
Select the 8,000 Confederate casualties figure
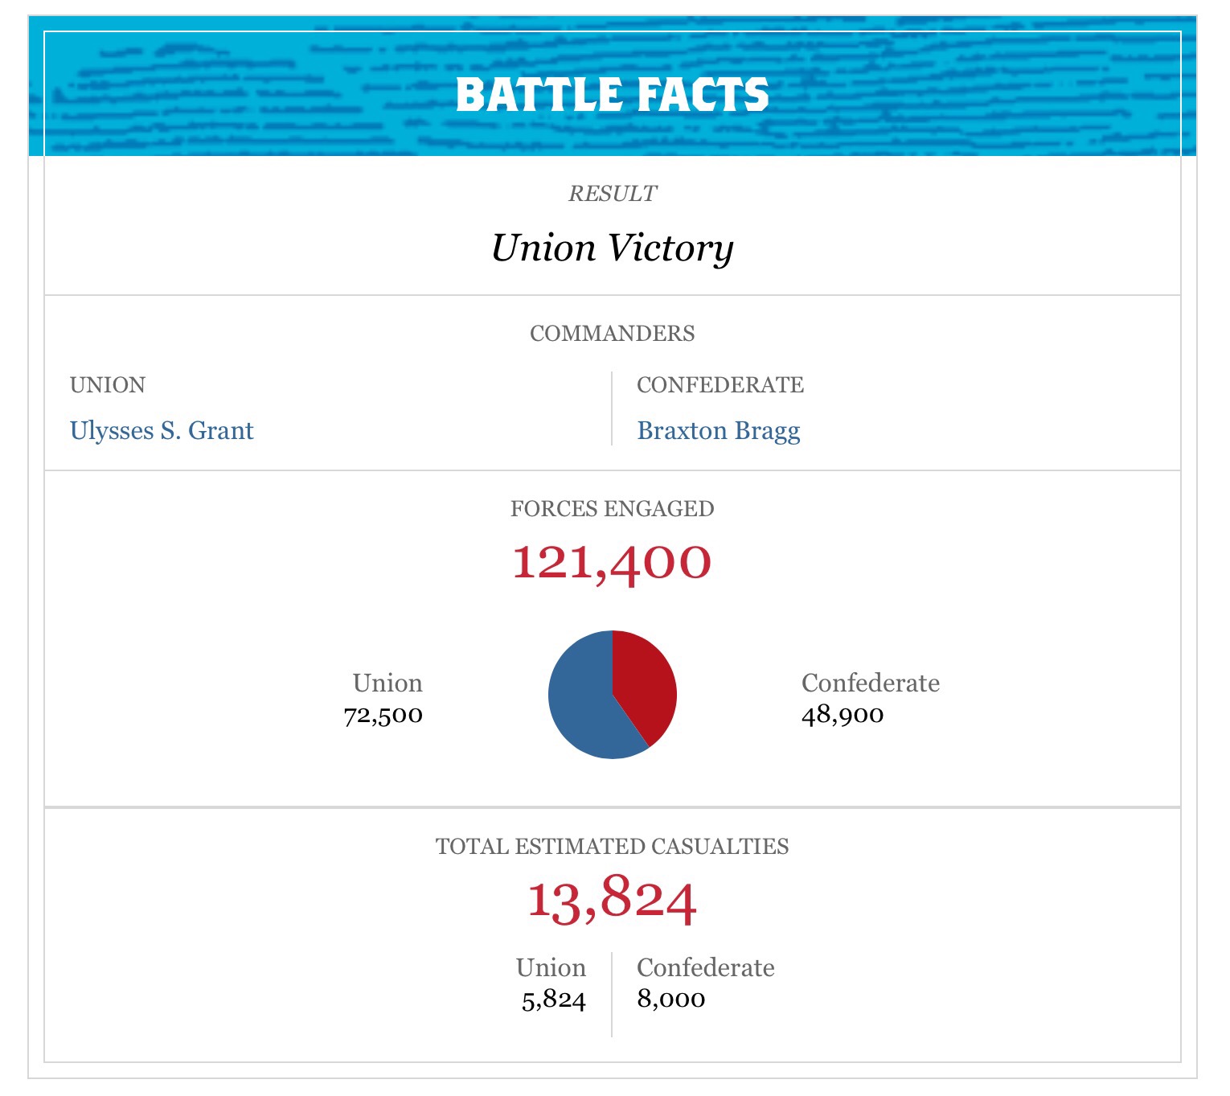671,1000
